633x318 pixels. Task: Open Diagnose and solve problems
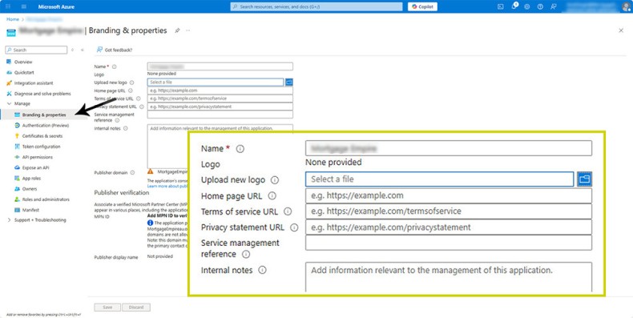[42, 94]
